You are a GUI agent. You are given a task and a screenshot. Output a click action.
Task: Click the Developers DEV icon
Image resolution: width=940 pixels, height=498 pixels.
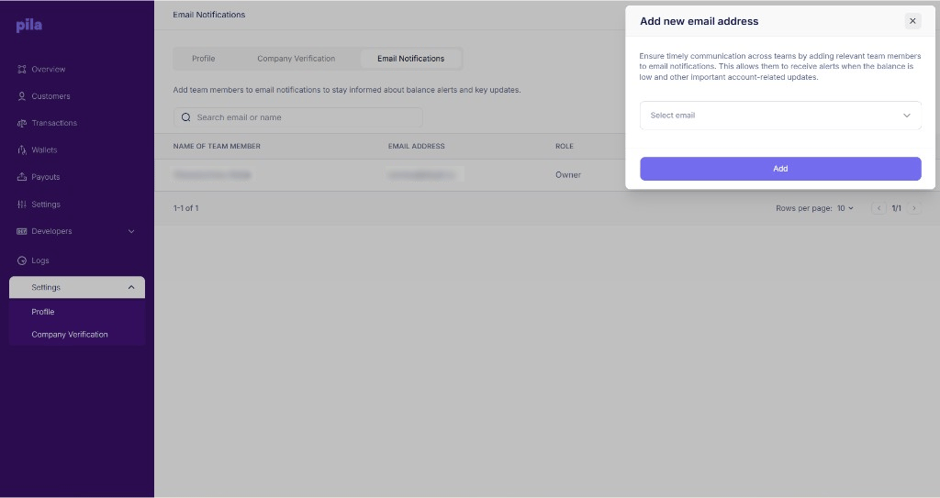22,231
